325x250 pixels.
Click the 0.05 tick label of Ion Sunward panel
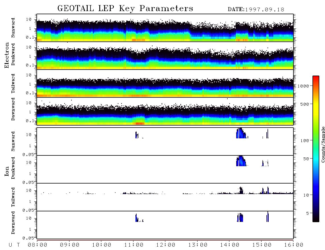click(x=28, y=154)
